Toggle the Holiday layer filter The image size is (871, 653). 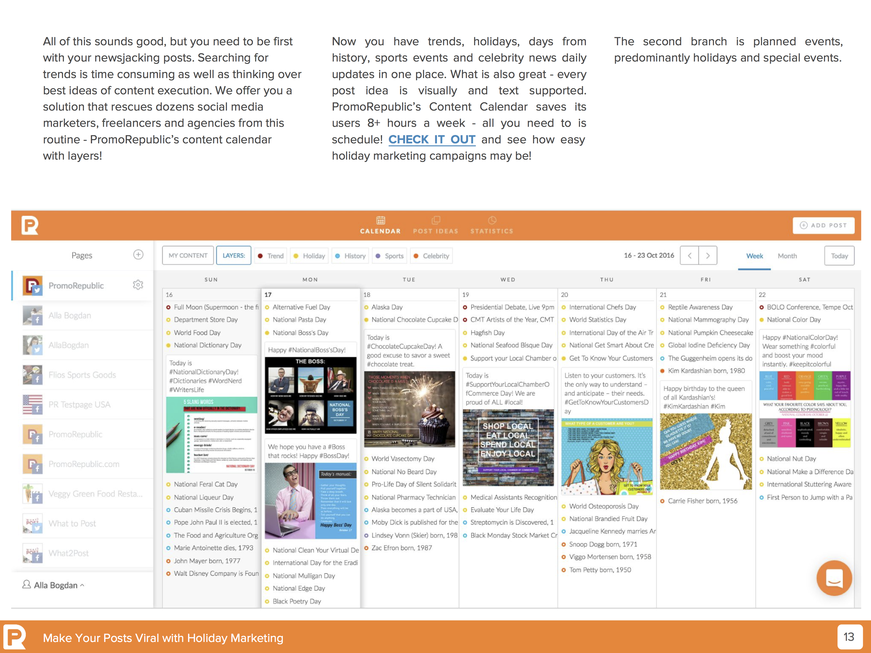309,256
